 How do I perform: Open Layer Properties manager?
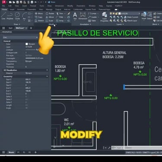click(x=105, y=17)
